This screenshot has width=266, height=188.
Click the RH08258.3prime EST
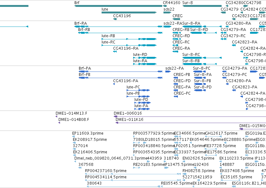click(x=184, y=174)
